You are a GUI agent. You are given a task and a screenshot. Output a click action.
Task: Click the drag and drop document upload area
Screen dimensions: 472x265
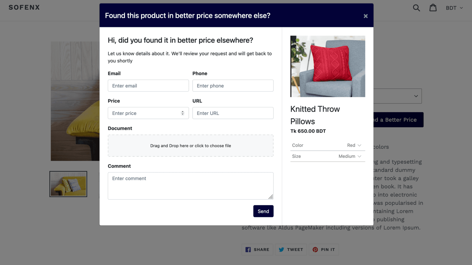click(191, 145)
